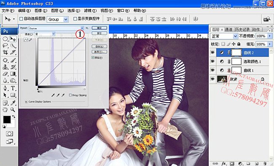This screenshot has height=166, width=274.
Task: Select the Magic Wand tool
Action: tap(13, 46)
